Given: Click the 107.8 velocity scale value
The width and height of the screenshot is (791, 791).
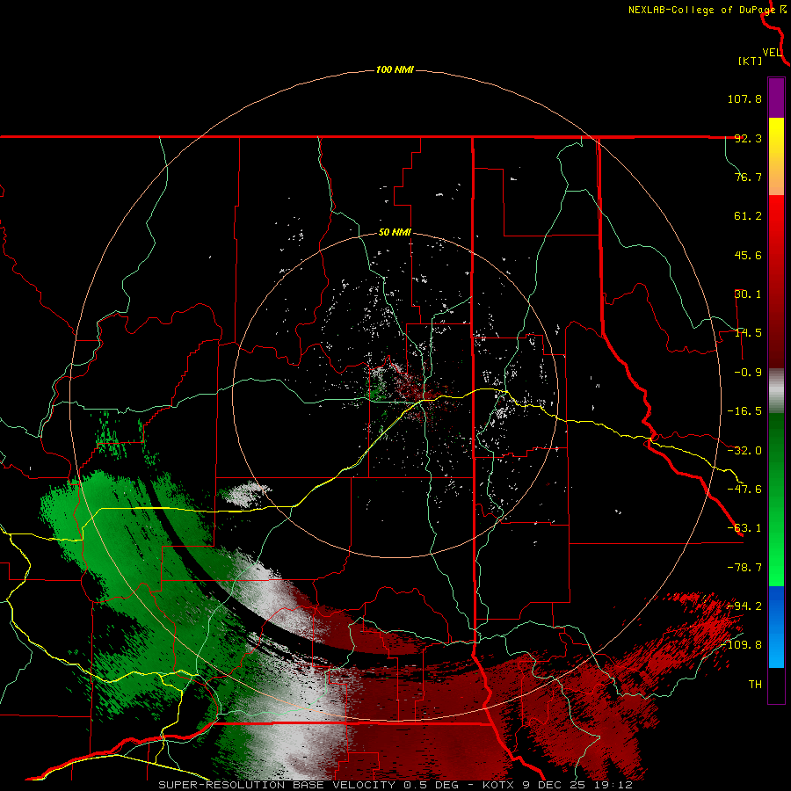Looking at the screenshot, I should pyautogui.click(x=744, y=98).
